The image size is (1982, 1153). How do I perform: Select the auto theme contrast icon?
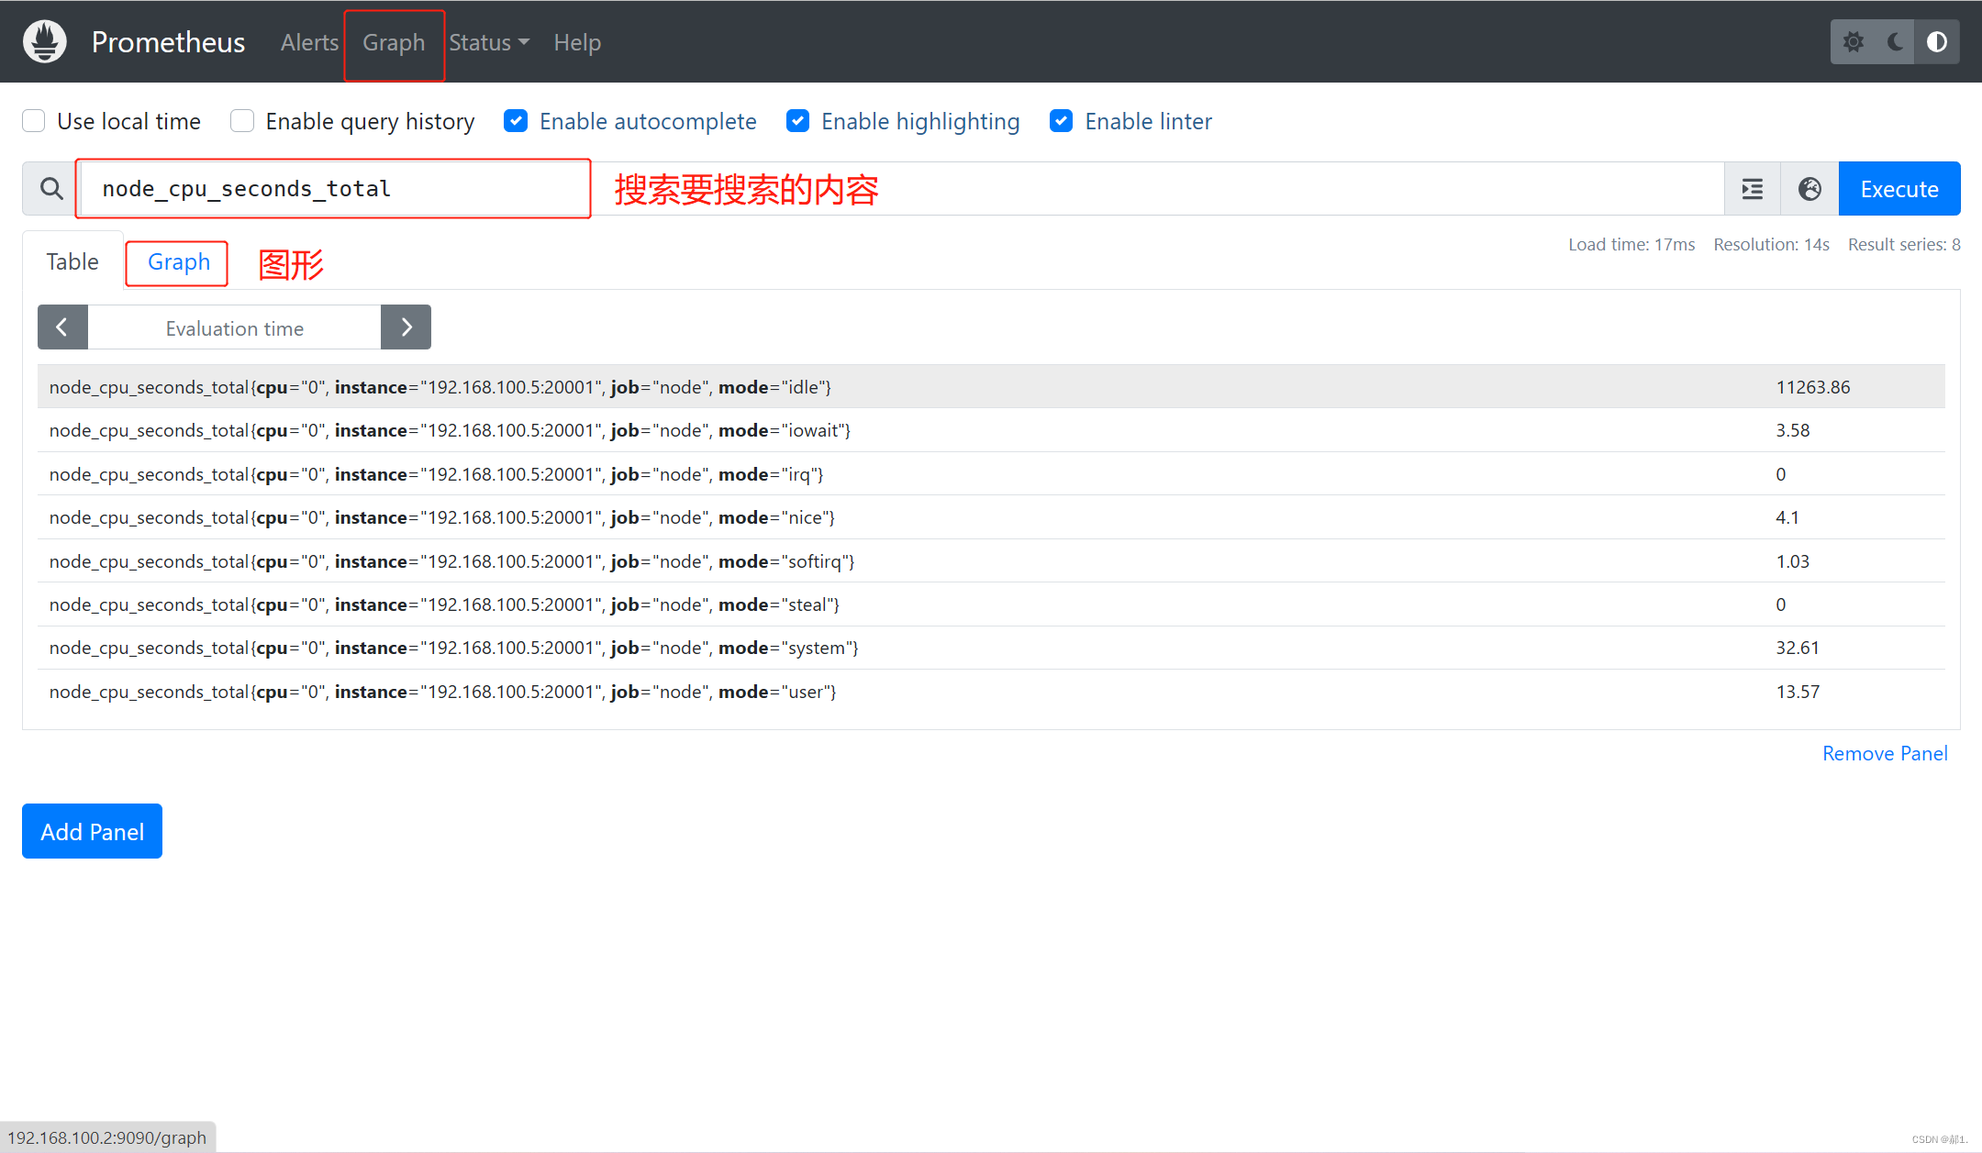click(x=1937, y=41)
